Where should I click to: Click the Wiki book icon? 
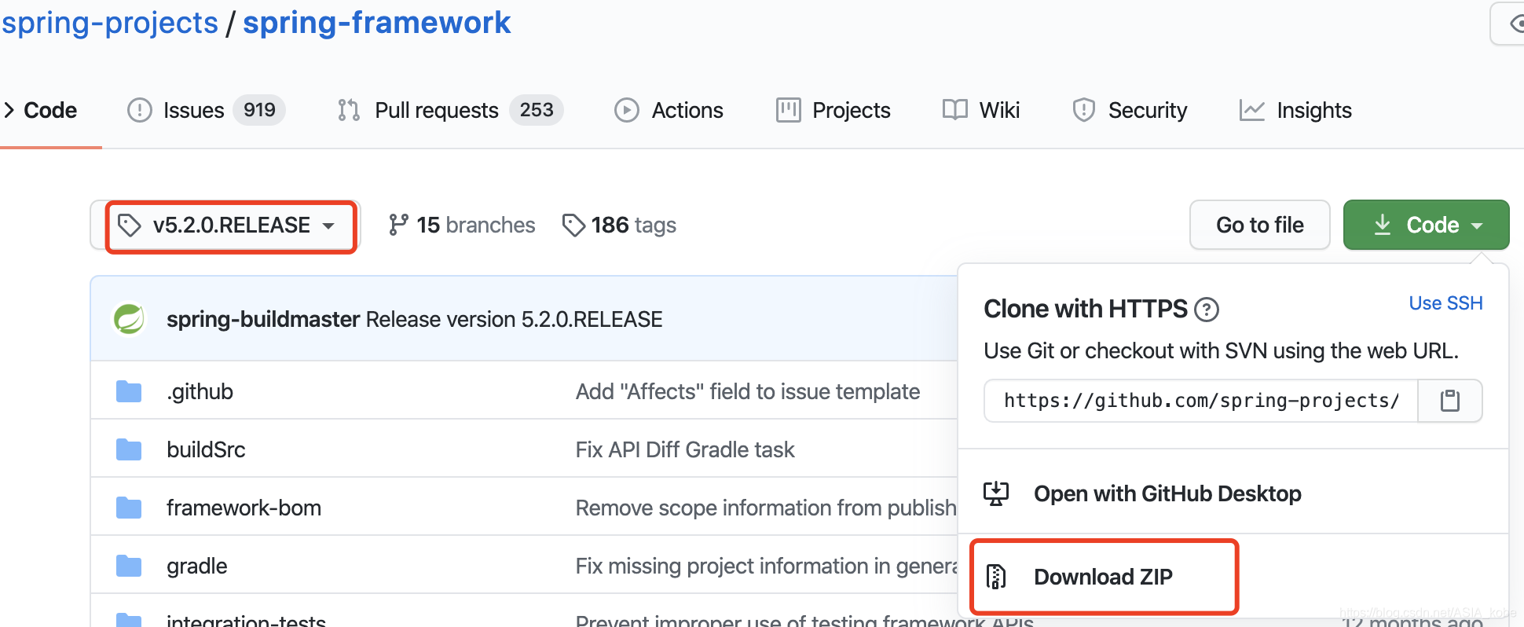tap(954, 110)
